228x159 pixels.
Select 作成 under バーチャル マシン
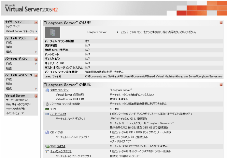coord(9,43)
